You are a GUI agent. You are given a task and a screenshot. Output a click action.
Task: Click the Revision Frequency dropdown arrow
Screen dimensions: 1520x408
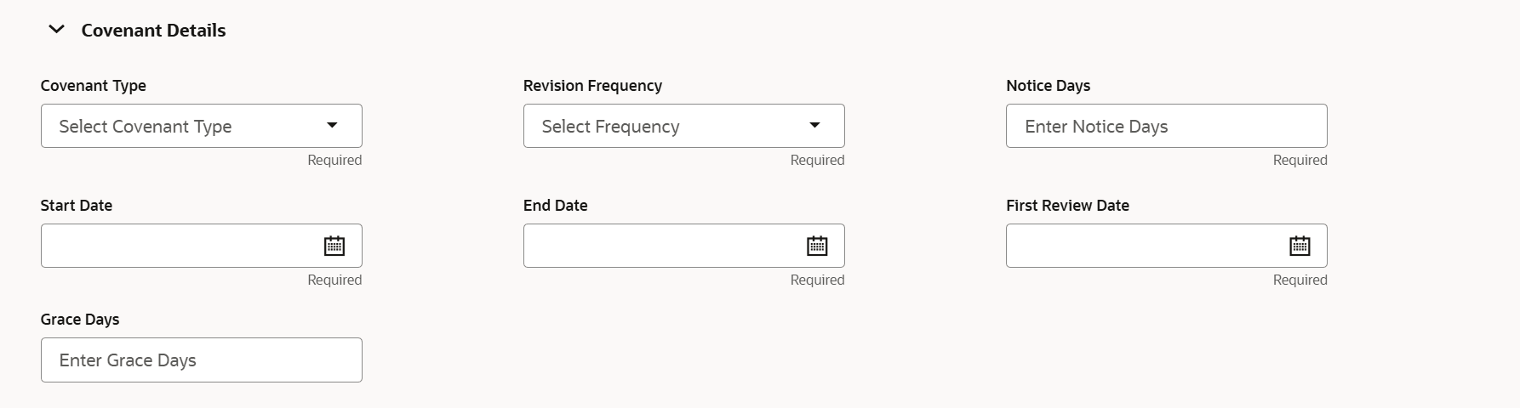tap(814, 126)
